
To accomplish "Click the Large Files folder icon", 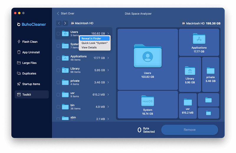I will (x=19, y=63).
